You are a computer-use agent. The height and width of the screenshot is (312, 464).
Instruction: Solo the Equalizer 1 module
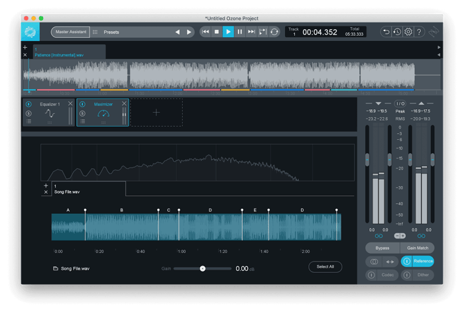click(x=29, y=113)
